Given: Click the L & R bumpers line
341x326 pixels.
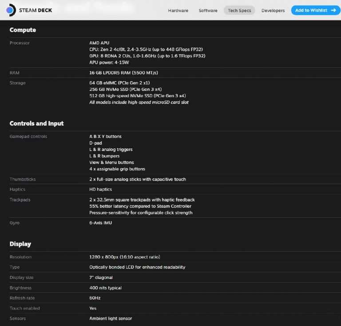Looking at the screenshot, I should (104, 156).
